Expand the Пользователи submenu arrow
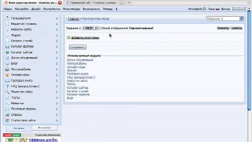The width and height of the screenshot is (252, 142). point(57,19)
